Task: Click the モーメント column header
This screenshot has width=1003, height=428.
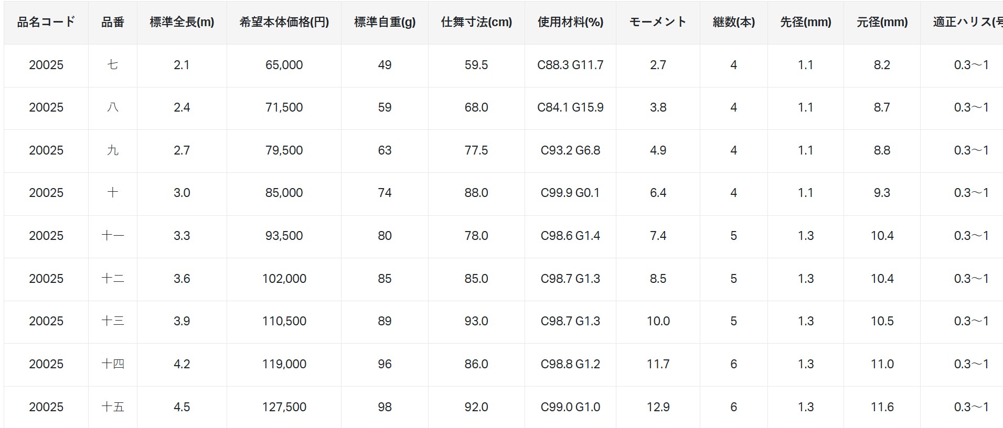Action: tap(658, 22)
